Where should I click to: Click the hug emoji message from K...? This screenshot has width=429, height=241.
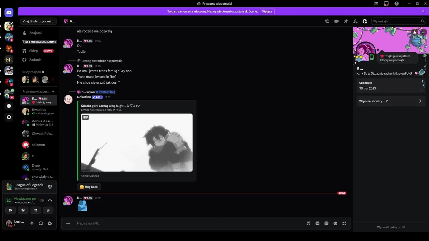coord(82,206)
